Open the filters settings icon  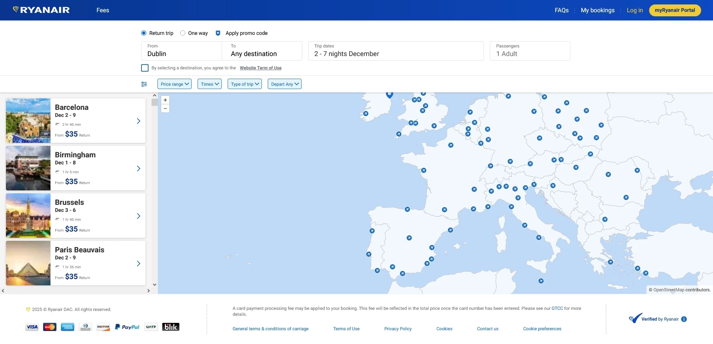pos(144,84)
